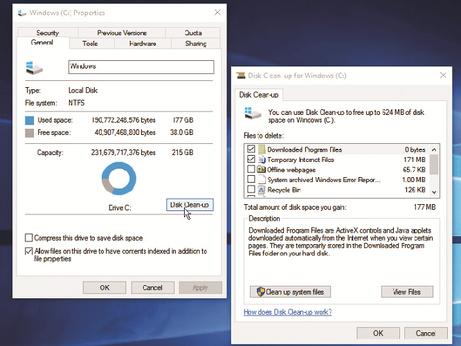Click the Windows drive icon beside name field

(34, 68)
